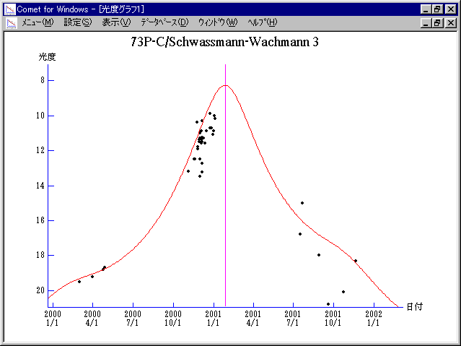461x346 pixels.
Task: Open the ヘルプ(H) help menu
Action: point(262,22)
